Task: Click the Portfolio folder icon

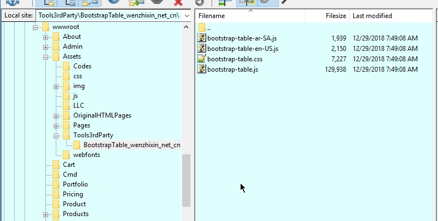Action: pyautogui.click(x=56, y=184)
